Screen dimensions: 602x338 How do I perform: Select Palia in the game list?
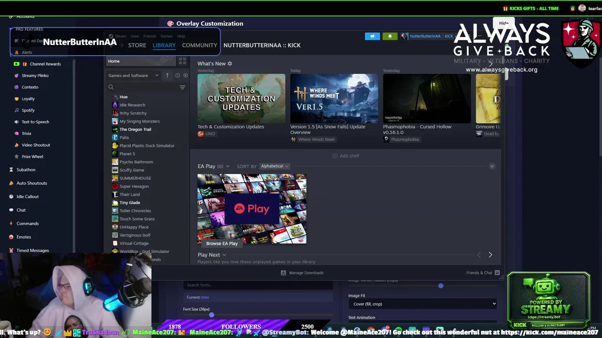pyautogui.click(x=124, y=138)
